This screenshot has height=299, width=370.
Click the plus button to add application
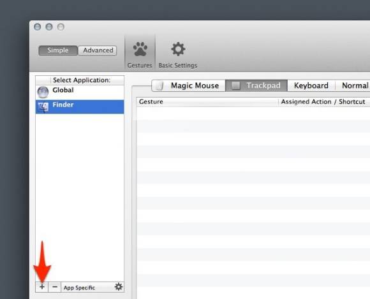(x=42, y=287)
